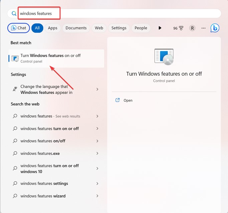Click the search box containing windows features
The height and width of the screenshot is (213, 228).
(114, 14)
